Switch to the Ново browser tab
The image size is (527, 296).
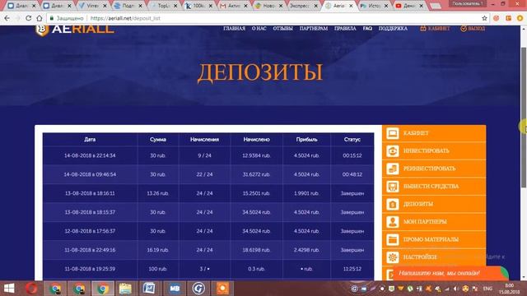(x=269, y=6)
